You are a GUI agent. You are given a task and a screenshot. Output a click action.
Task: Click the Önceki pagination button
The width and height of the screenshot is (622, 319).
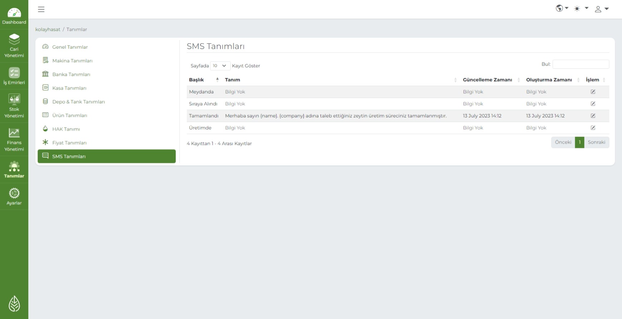click(x=563, y=142)
